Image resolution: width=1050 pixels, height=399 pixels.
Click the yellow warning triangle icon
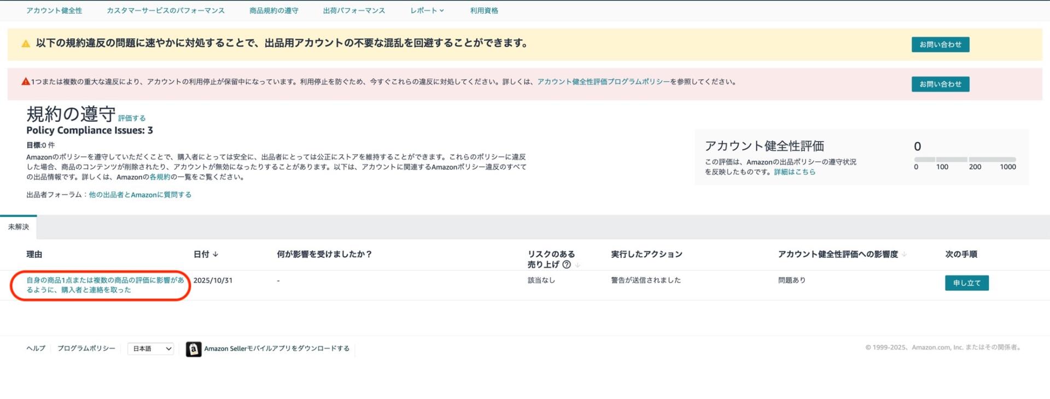[26, 44]
